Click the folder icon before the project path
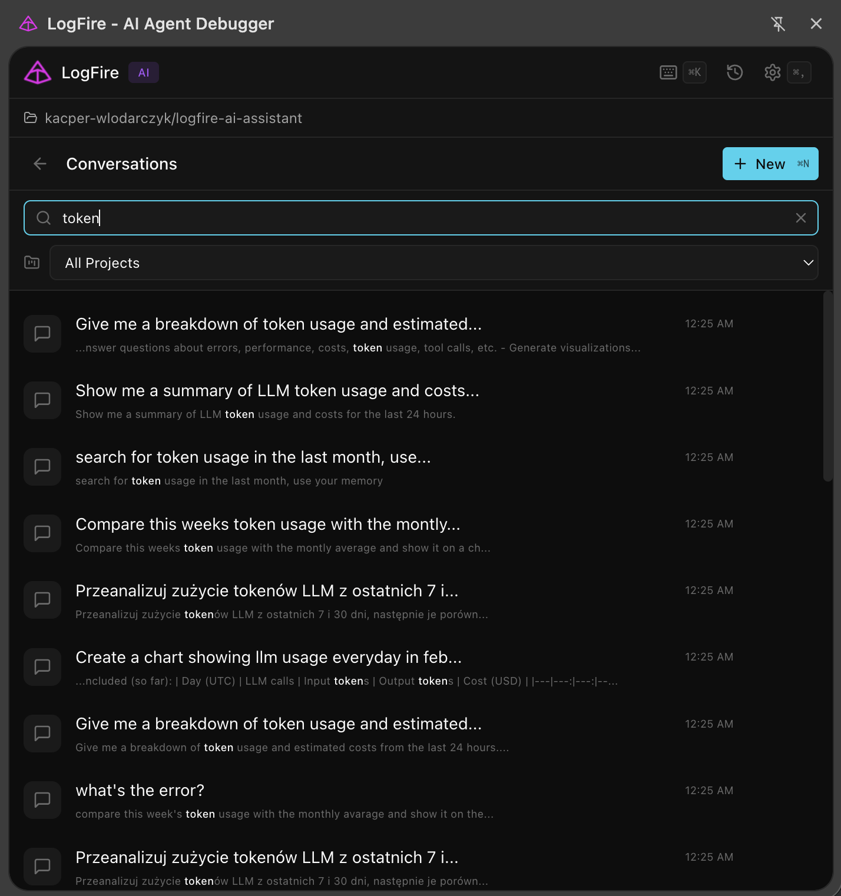Viewport: 841px width, 896px height. (x=31, y=118)
